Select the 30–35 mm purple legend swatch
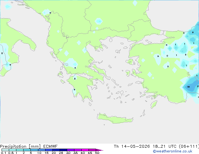 coord(70,150)
